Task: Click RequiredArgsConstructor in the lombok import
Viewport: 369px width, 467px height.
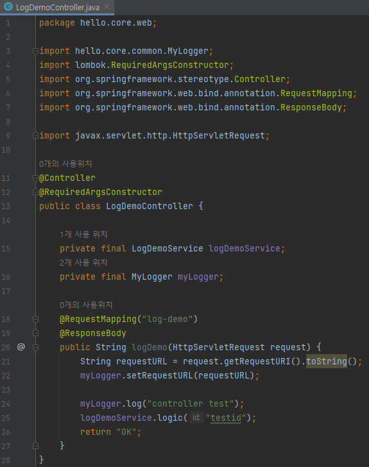Action: 170,65
